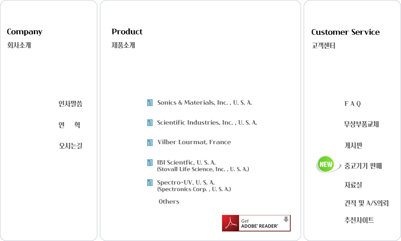Image resolution: width=401 pixels, height=241 pixels.
Task: Open the F A Q page
Action: pos(352,104)
